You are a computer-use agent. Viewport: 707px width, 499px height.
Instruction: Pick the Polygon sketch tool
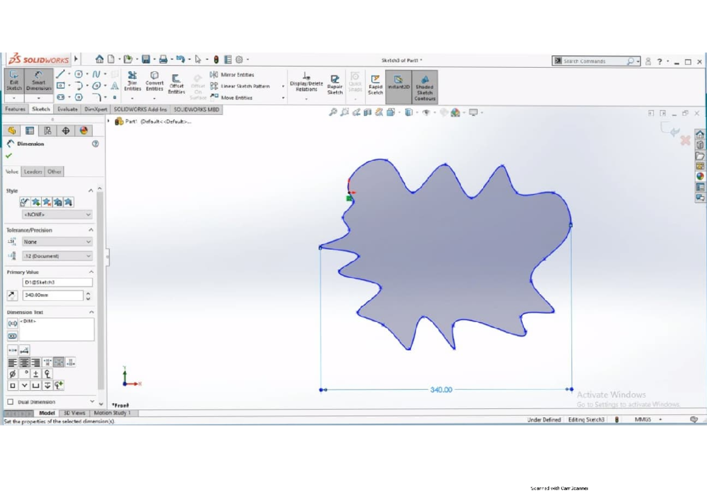tap(78, 97)
